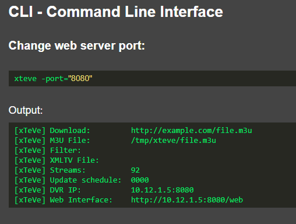This screenshot has width=296, height=224.
Task: Click the '[xTeVe] M3U File:' output label
Action: [x=52, y=141]
